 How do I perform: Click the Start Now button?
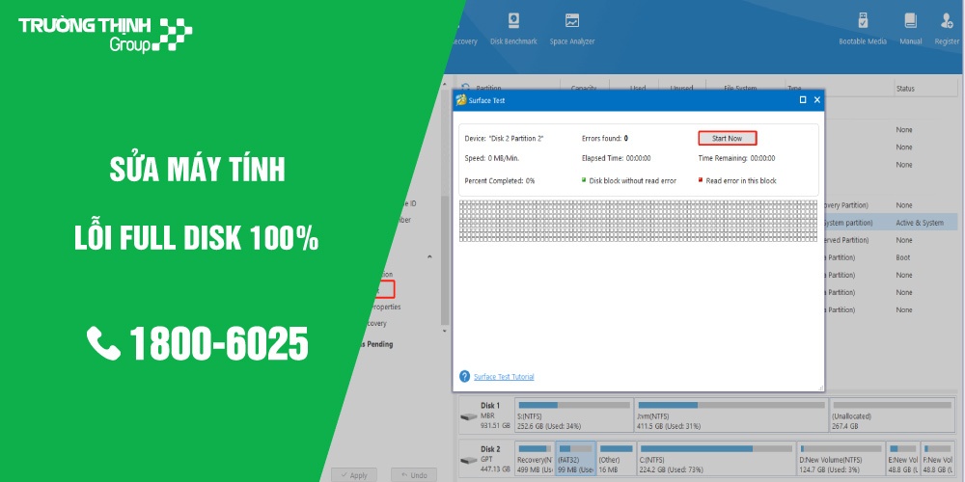[727, 138]
